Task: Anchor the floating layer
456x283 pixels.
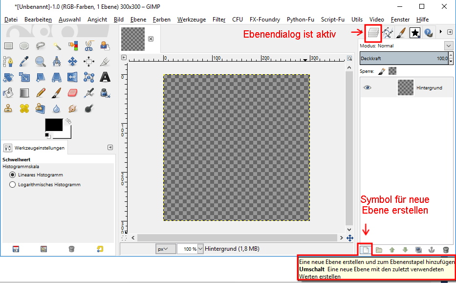Action: (432, 250)
